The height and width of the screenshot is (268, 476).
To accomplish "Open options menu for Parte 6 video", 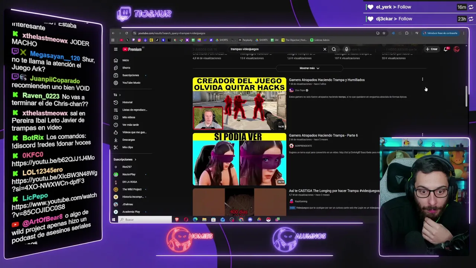I will pos(422,135).
